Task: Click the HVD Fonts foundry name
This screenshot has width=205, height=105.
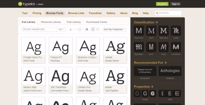Action: [x=83, y=61]
